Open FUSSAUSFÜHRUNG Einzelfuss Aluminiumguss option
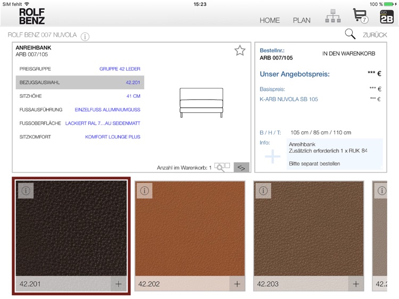This screenshot has height=299, width=399. [80, 110]
